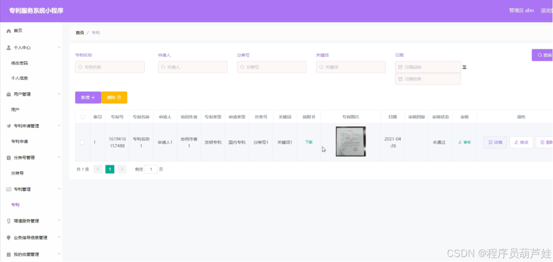Click the 发明专利 cell
The width and height of the screenshot is (553, 262).
pos(213,142)
